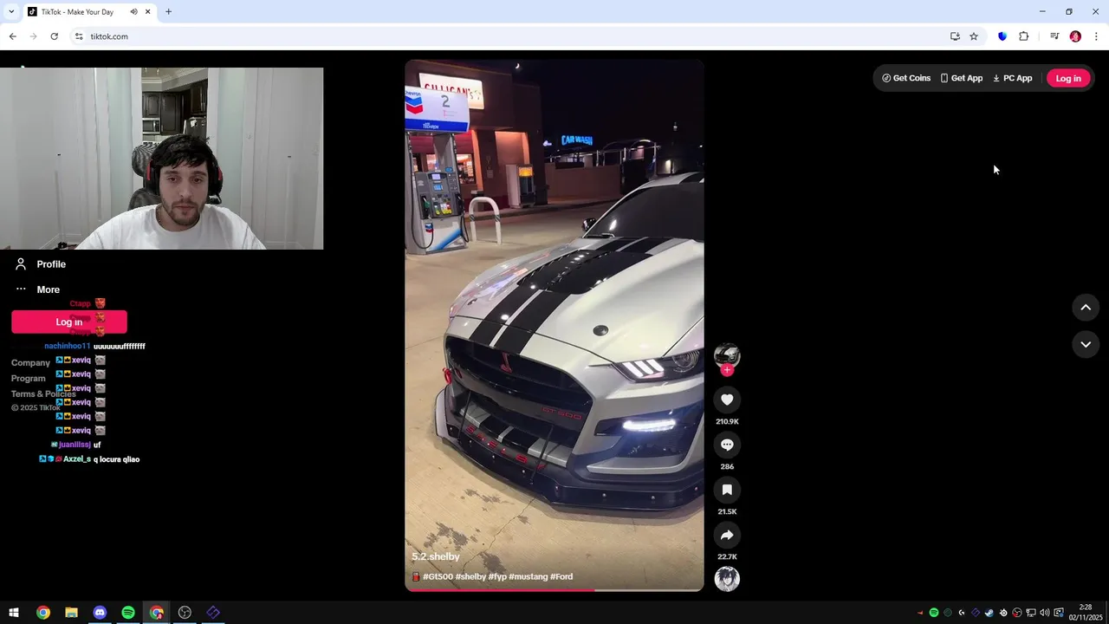
Task: Open a new browser tab
Action: coord(168,12)
